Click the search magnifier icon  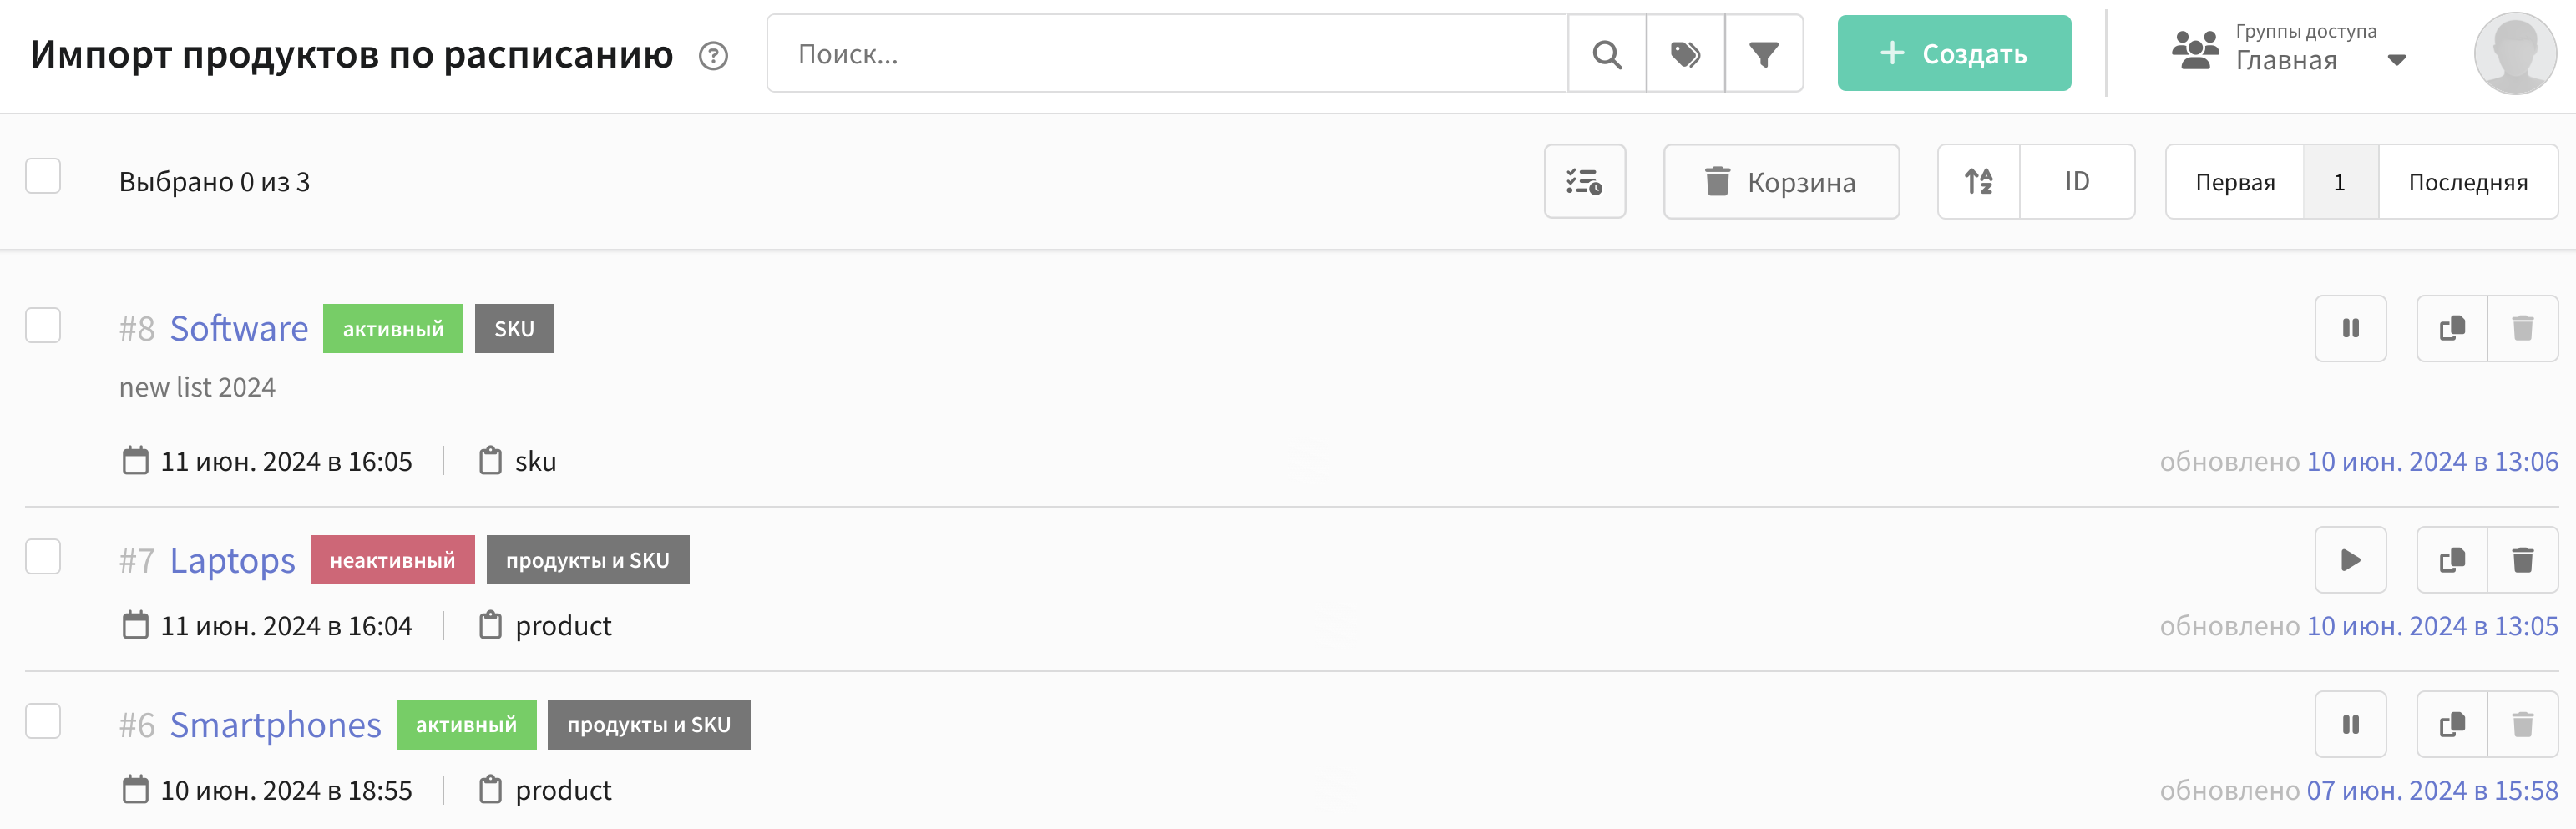click(1606, 54)
